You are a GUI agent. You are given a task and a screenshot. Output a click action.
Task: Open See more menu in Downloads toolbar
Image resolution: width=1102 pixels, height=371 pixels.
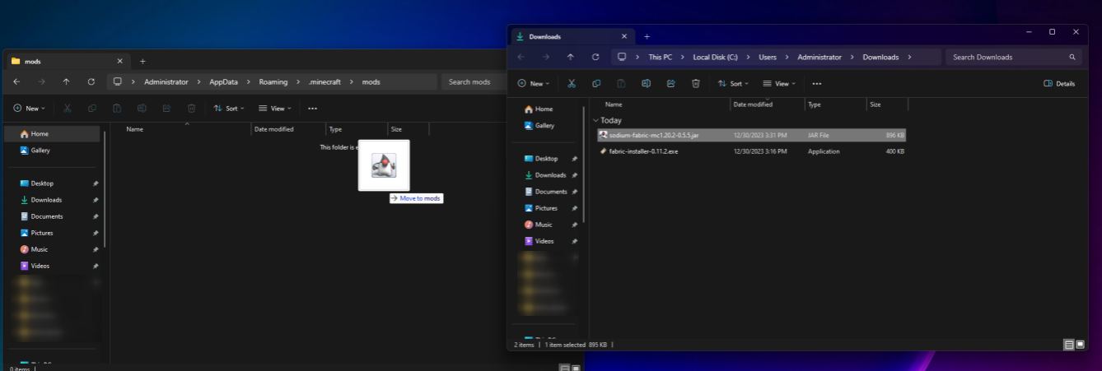[816, 83]
